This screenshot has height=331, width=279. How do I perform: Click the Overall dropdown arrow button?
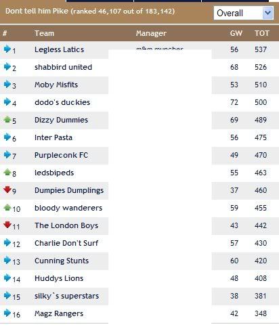pos(267,13)
